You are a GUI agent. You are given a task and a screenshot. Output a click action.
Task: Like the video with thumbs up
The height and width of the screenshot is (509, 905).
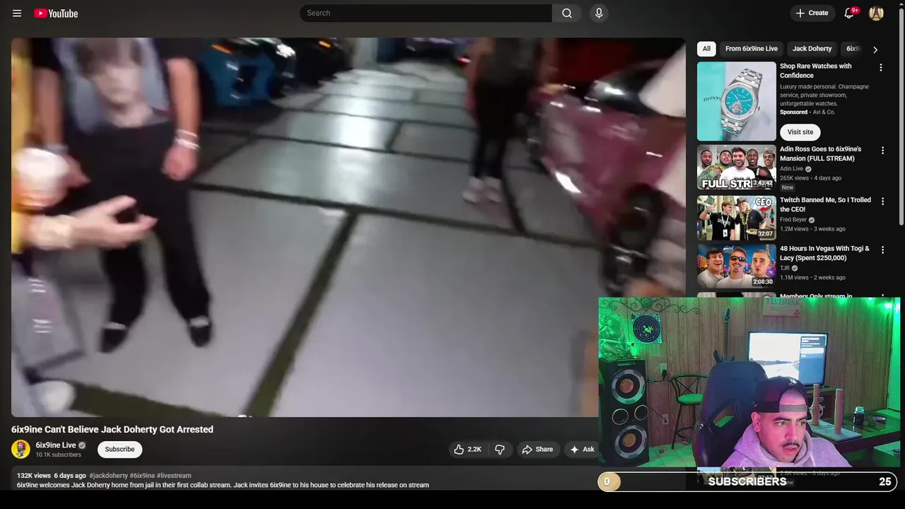[x=467, y=450]
